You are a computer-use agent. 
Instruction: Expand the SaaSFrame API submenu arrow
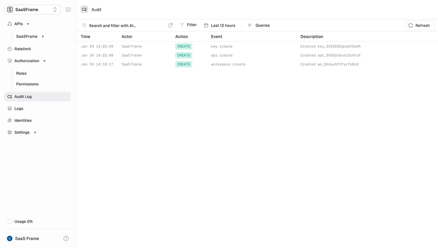pyautogui.click(x=43, y=37)
